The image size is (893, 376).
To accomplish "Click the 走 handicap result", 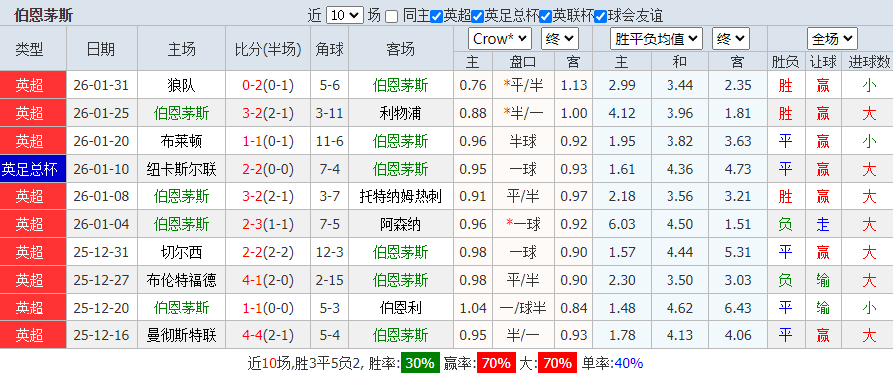I will tap(822, 224).
